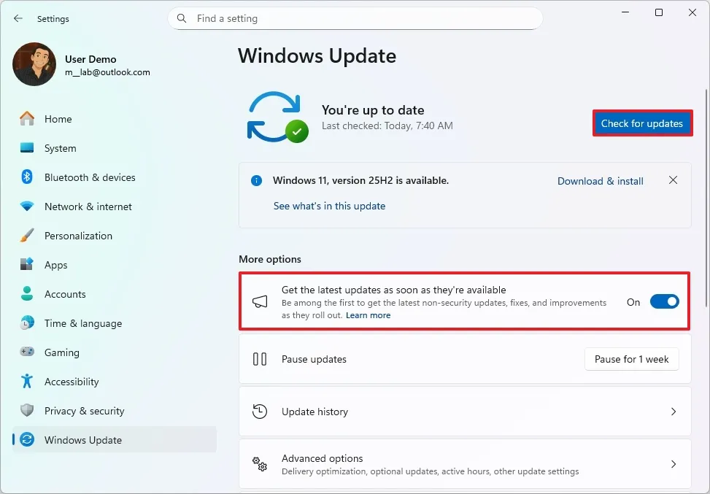The image size is (710, 494).
Task: Click the Apps icon in sidebar
Action: coord(28,265)
